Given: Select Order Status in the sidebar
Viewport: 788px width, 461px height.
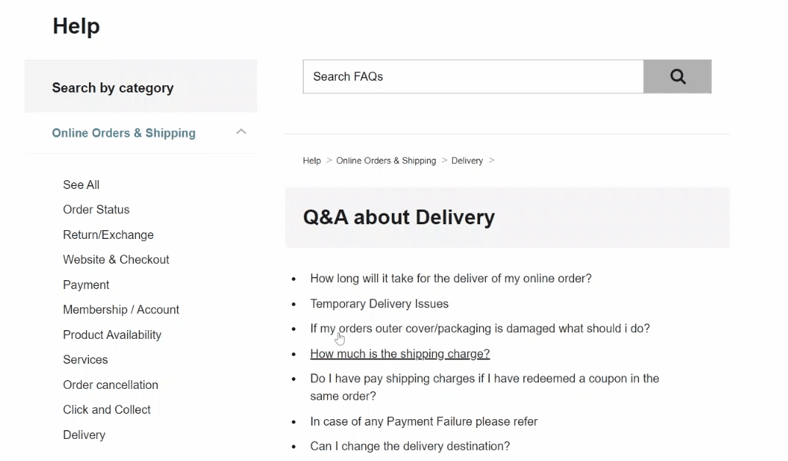Looking at the screenshot, I should (x=96, y=210).
